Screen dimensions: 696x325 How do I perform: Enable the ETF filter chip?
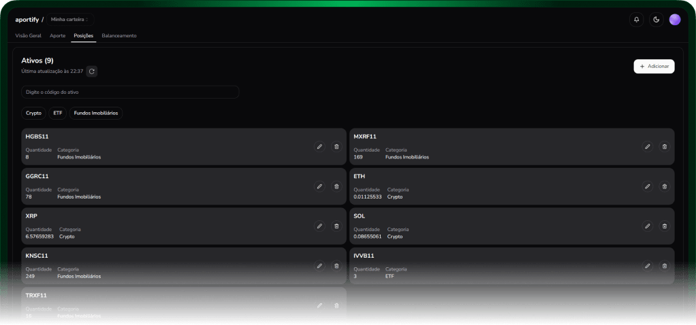(x=58, y=113)
